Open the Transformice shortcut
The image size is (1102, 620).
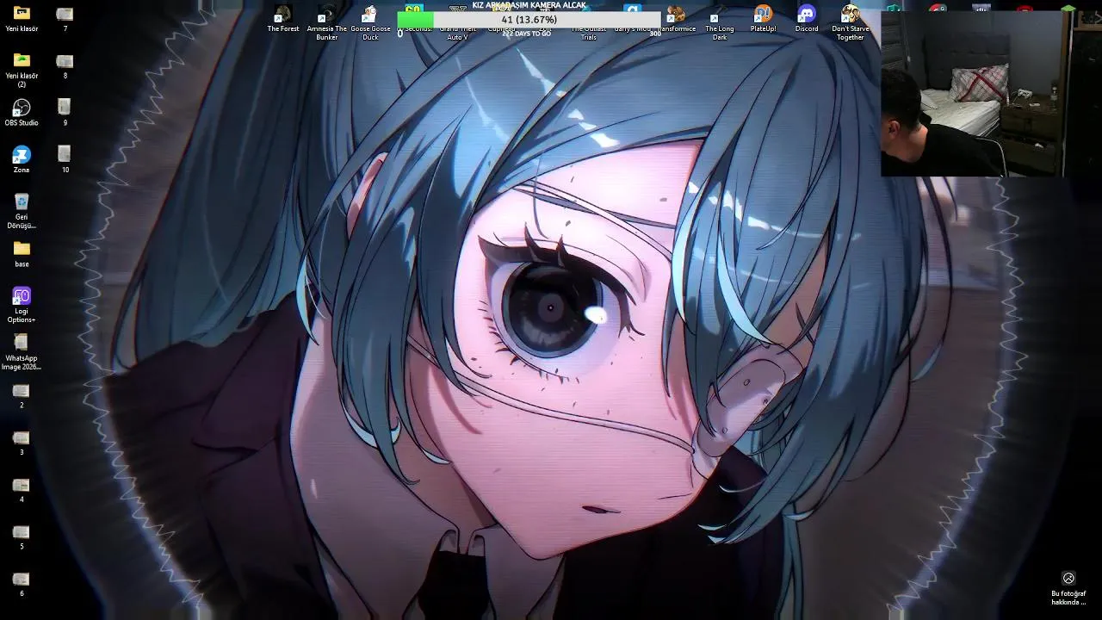pyautogui.click(x=677, y=19)
